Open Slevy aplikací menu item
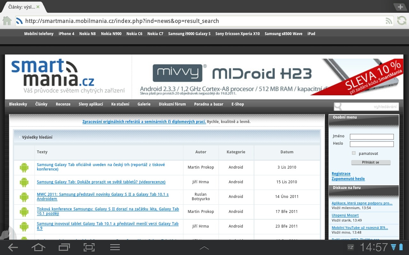The height and width of the screenshot is (255, 409). point(91,104)
